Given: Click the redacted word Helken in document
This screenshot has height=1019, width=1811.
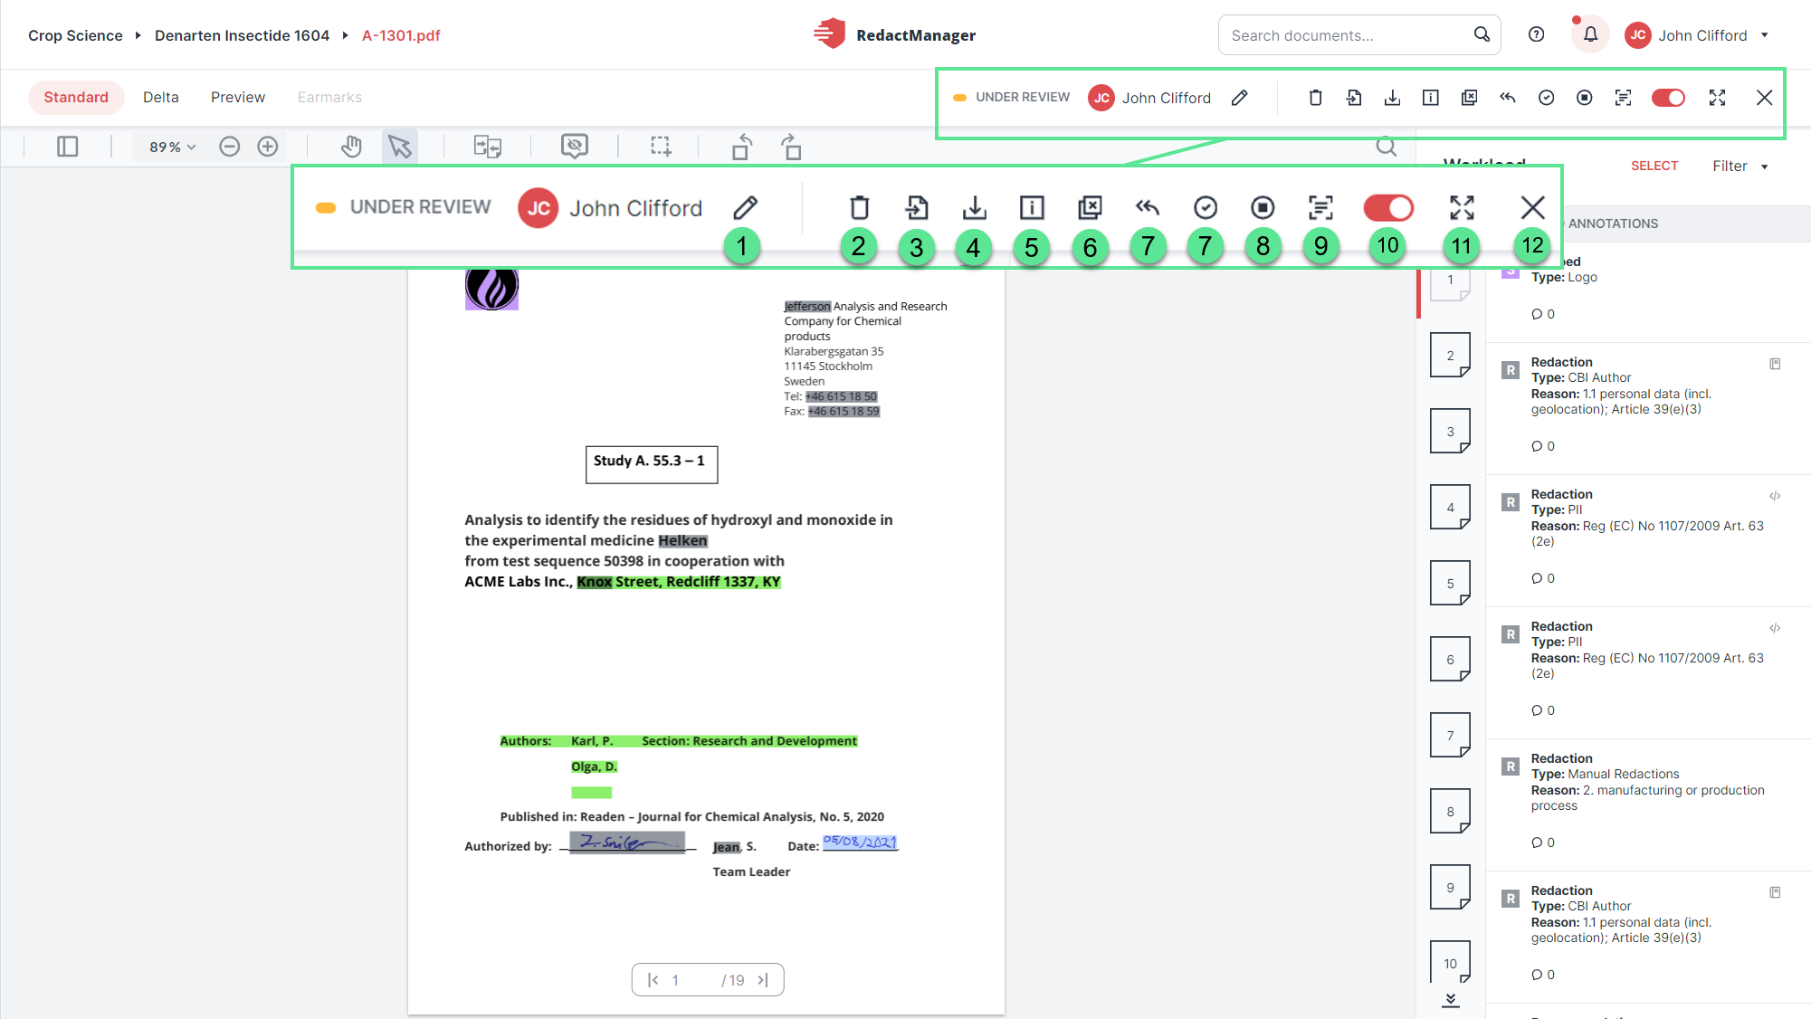Looking at the screenshot, I should [x=682, y=540].
